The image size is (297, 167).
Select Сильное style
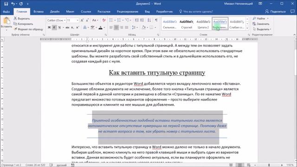170,24
